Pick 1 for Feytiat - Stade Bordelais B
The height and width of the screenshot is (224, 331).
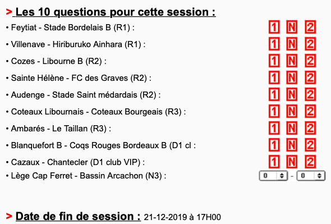coord(274,27)
